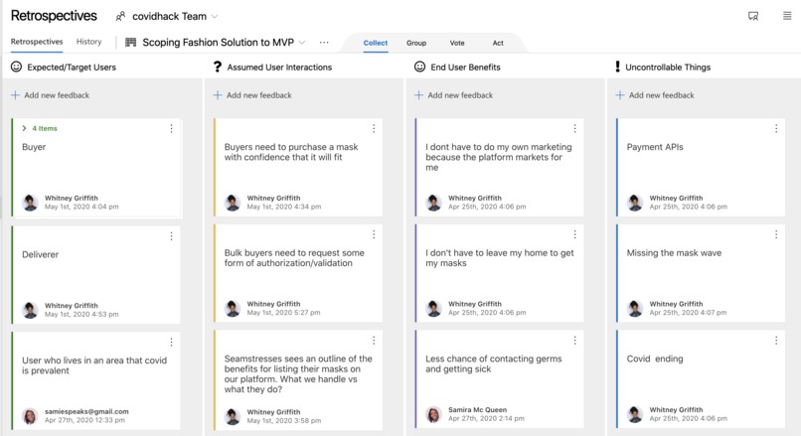Screen dimensions: 801x436
Task: Add new feedback under Expected/Target Users
Action: coord(50,95)
